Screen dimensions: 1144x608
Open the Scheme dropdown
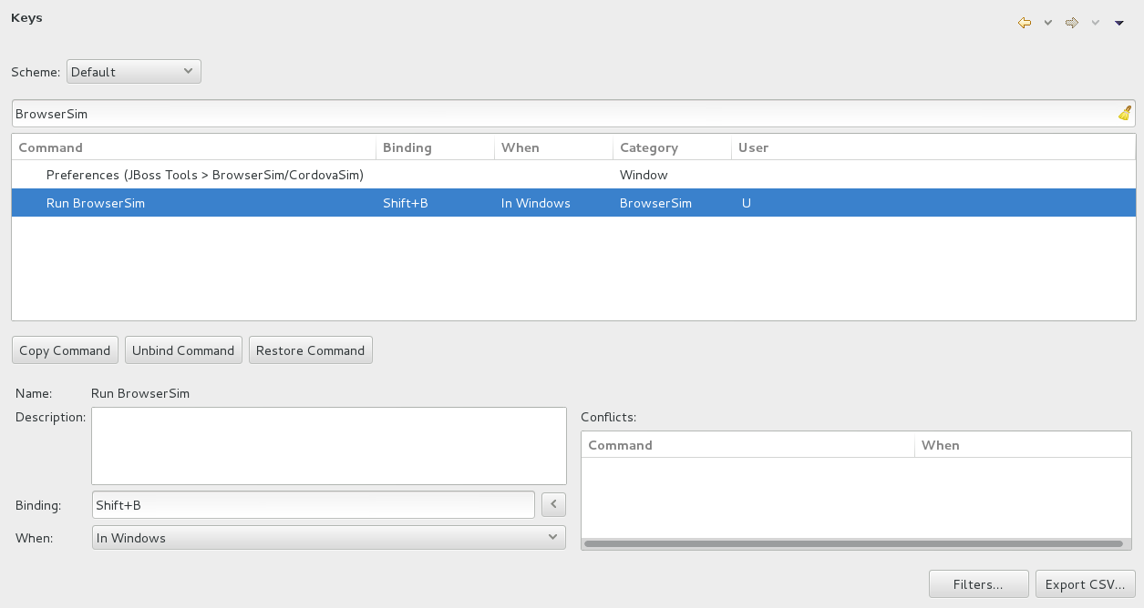point(133,72)
